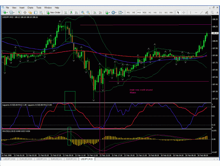Switch to line chart display

point(76,12)
